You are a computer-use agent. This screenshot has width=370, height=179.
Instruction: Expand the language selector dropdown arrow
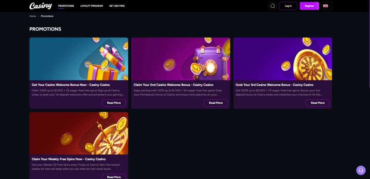pyautogui.click(x=329, y=6)
